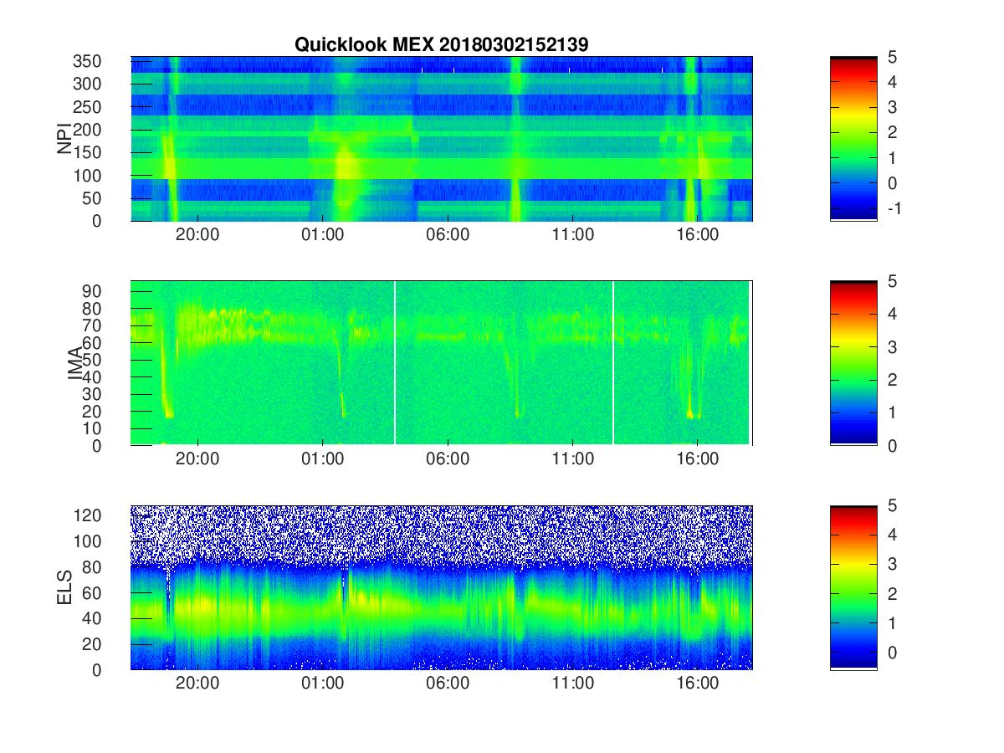Click the 16:00 tick under the IMA panel

(698, 459)
